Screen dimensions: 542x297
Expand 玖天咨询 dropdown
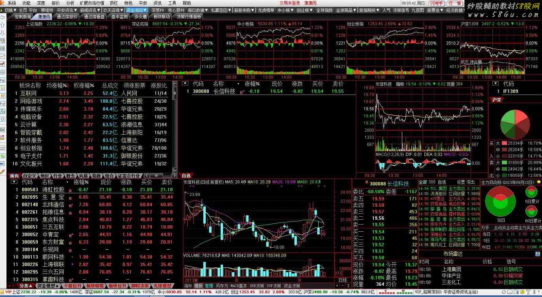113,10
